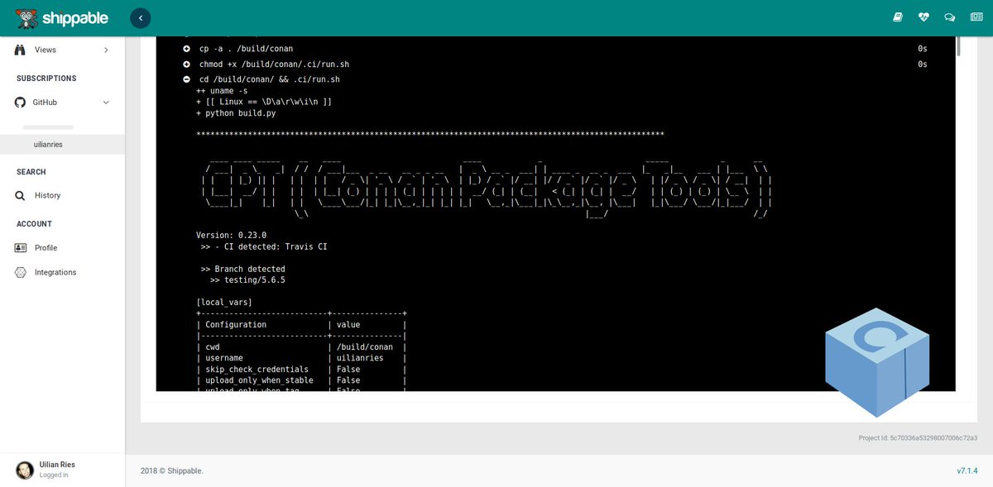Open the Profile page

pos(46,248)
